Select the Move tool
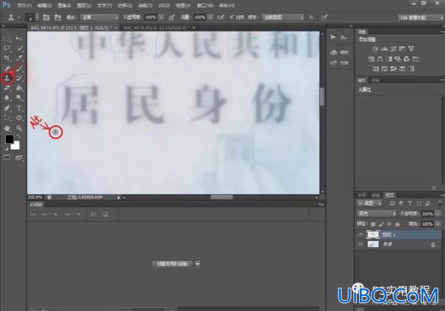 click(19, 39)
